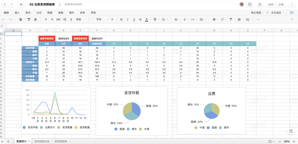
Task: Open the 插入 menu
Action: (x=17, y=13)
